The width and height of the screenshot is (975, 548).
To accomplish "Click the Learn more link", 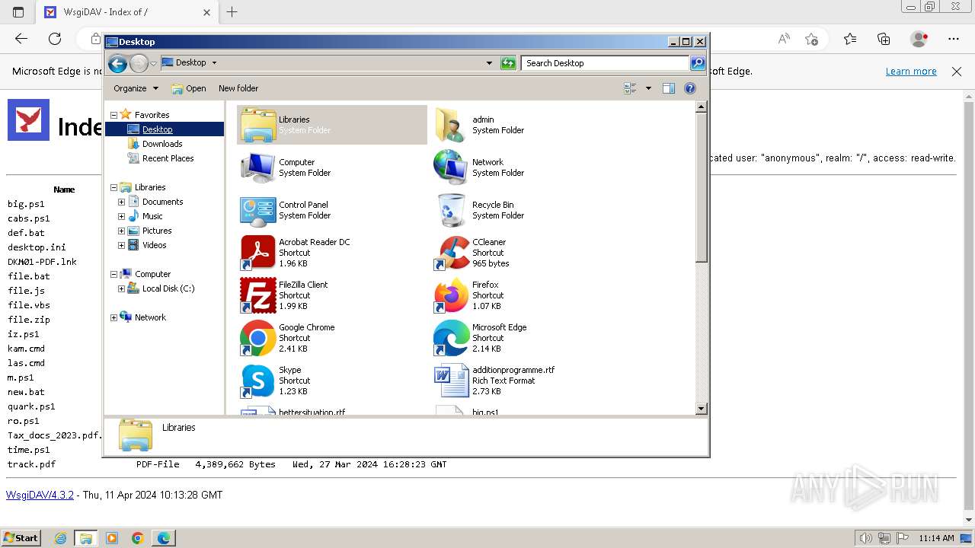I will click(x=911, y=71).
